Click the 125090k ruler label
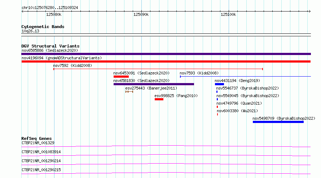 point(141,14)
